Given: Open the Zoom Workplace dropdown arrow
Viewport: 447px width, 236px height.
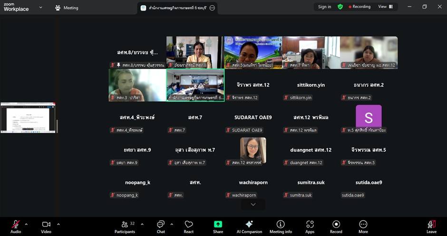Looking at the screenshot, I should [x=40, y=8].
